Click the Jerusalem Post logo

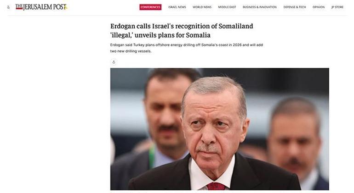point(41,7)
